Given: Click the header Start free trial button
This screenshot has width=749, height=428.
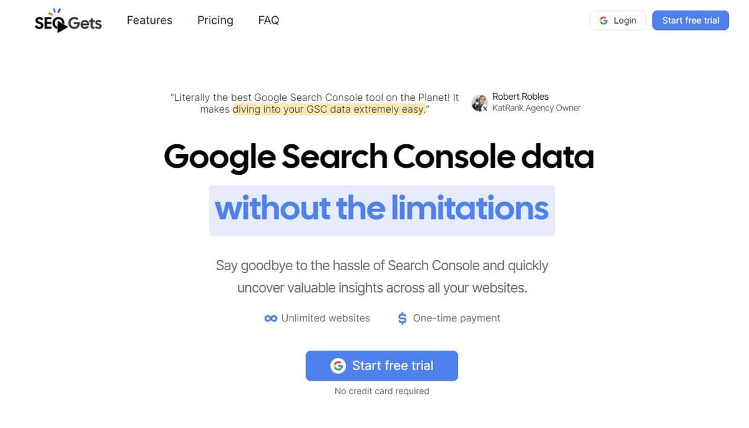Looking at the screenshot, I should (691, 20).
